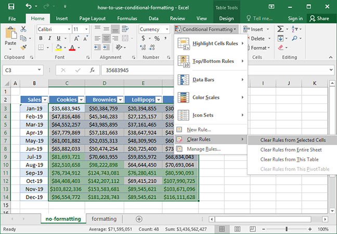Image resolution: width=337 pixels, height=234 pixels.
Task: Choose Clear Rules from Selected Cells
Action: pyautogui.click(x=292, y=140)
